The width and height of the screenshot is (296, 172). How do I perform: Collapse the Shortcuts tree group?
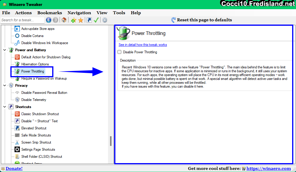4,107
